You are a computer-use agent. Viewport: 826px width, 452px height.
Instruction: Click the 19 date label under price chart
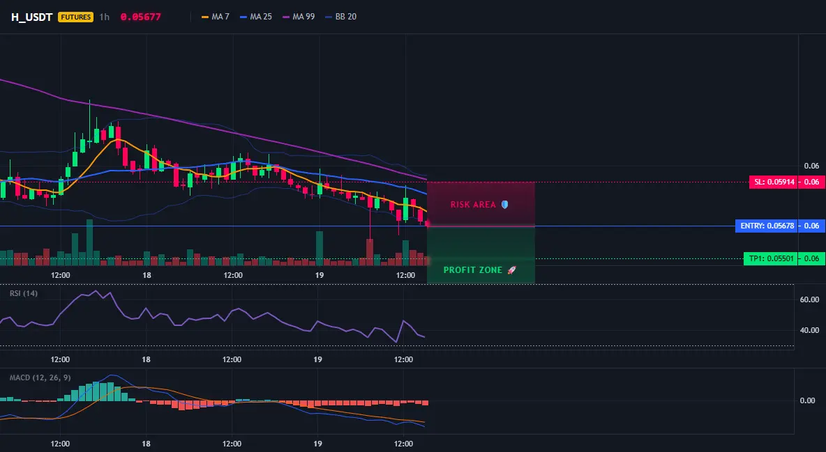pyautogui.click(x=319, y=275)
